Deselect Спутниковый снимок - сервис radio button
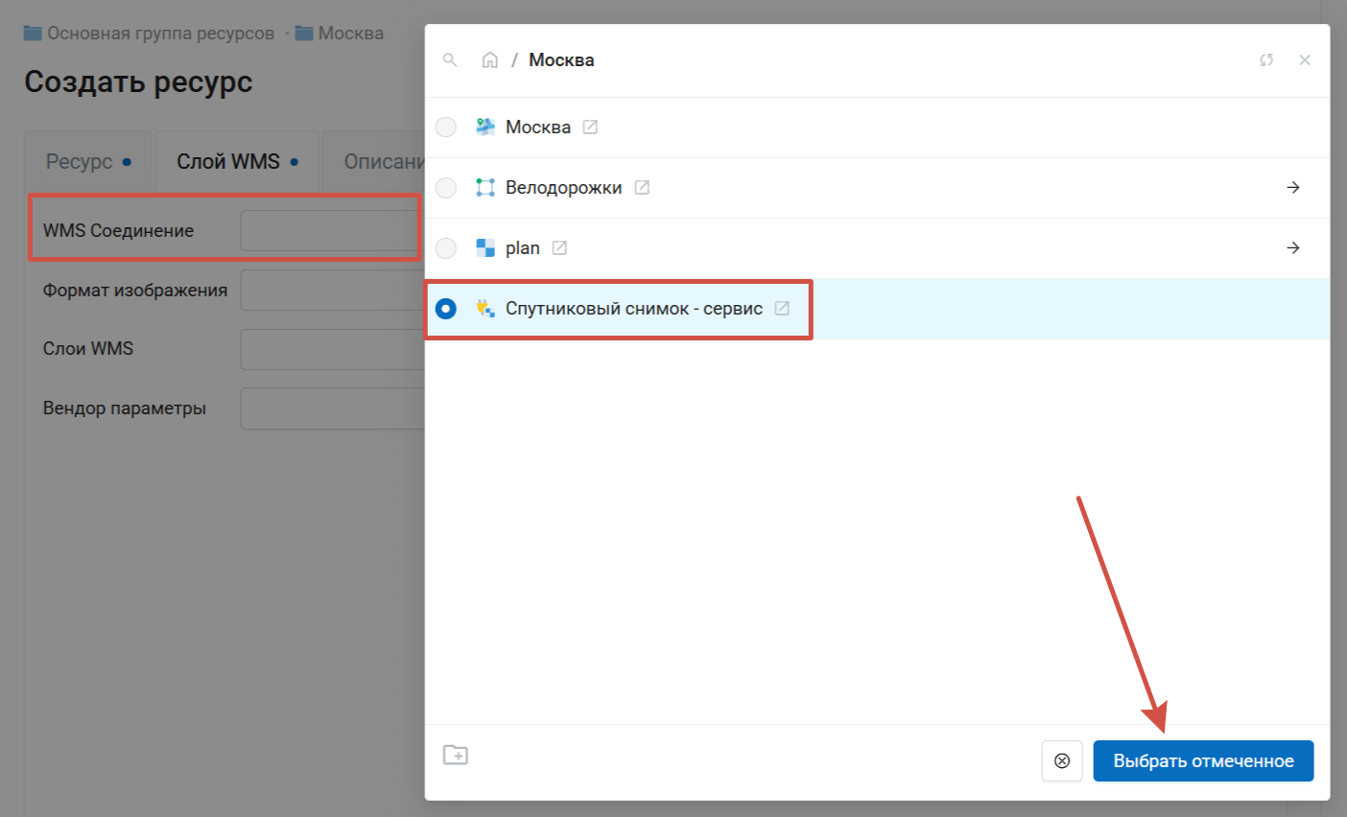This screenshot has height=817, width=1347. coord(446,309)
